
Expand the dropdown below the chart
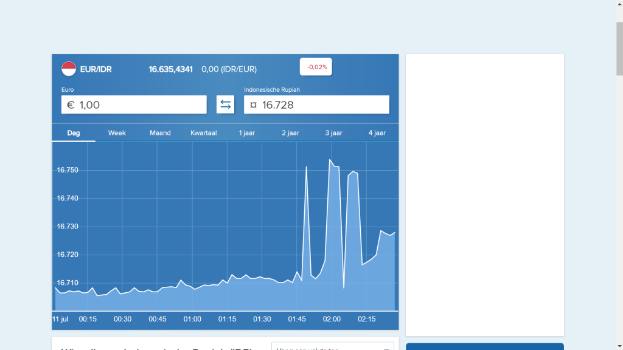pos(332,347)
